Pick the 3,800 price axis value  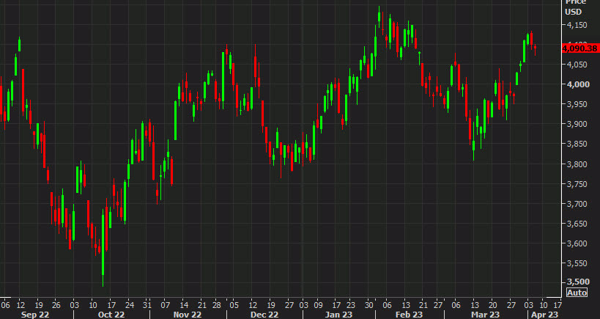point(577,164)
